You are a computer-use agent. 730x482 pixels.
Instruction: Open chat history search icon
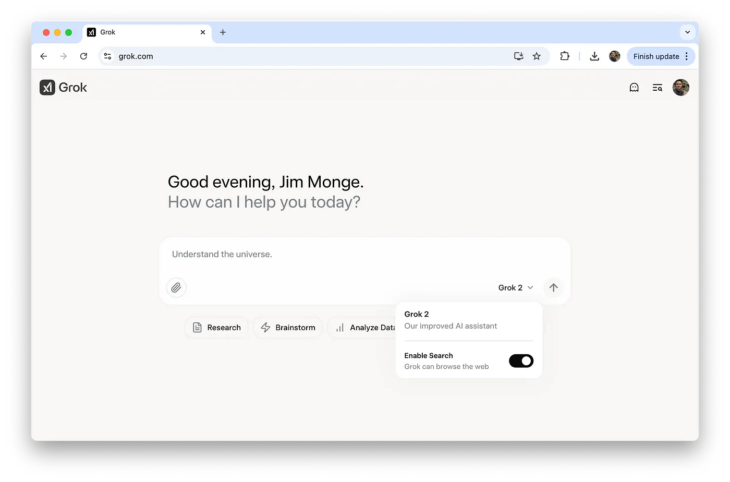point(658,88)
